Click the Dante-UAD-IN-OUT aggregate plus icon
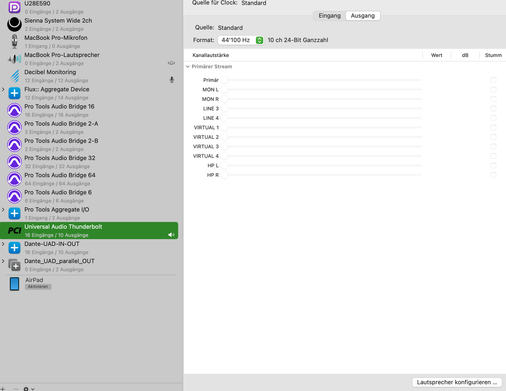This screenshot has width=506, height=391. (14, 248)
